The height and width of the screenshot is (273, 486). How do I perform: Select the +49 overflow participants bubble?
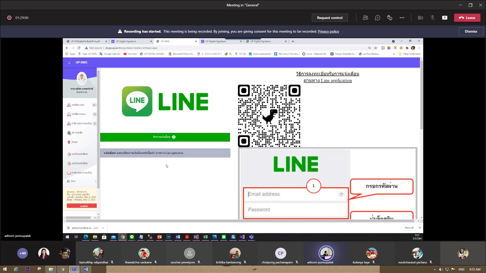tap(23, 253)
